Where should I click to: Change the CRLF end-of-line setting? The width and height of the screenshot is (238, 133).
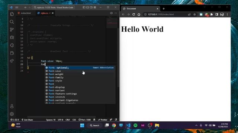(x=68, y=120)
